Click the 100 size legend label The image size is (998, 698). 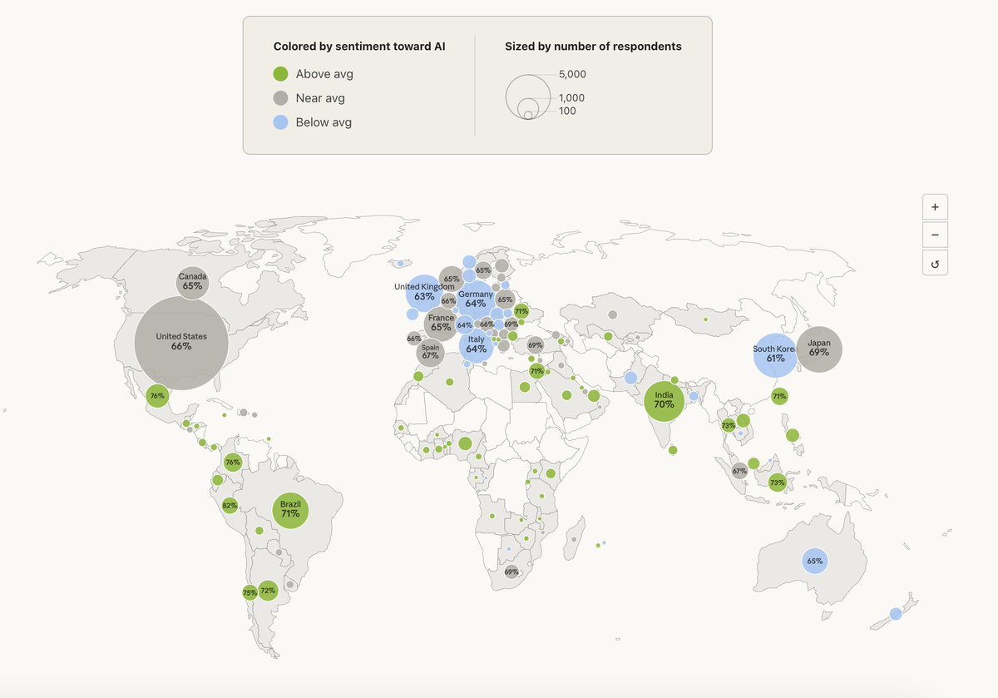[x=567, y=111]
